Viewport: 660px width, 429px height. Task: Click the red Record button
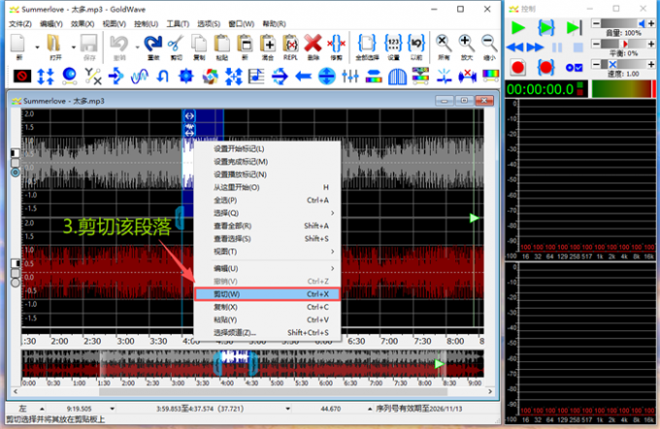point(518,67)
